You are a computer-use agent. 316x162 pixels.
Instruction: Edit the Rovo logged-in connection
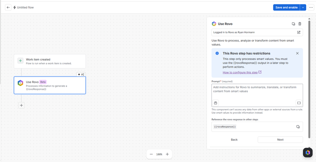coord(299,32)
